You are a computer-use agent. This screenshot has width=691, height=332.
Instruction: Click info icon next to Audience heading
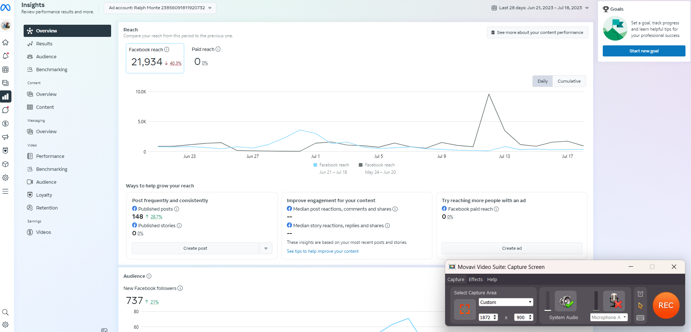[x=149, y=276]
